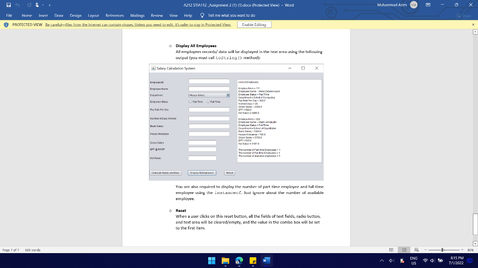Click the battery status icon
478x268 pixels.
pos(440,261)
